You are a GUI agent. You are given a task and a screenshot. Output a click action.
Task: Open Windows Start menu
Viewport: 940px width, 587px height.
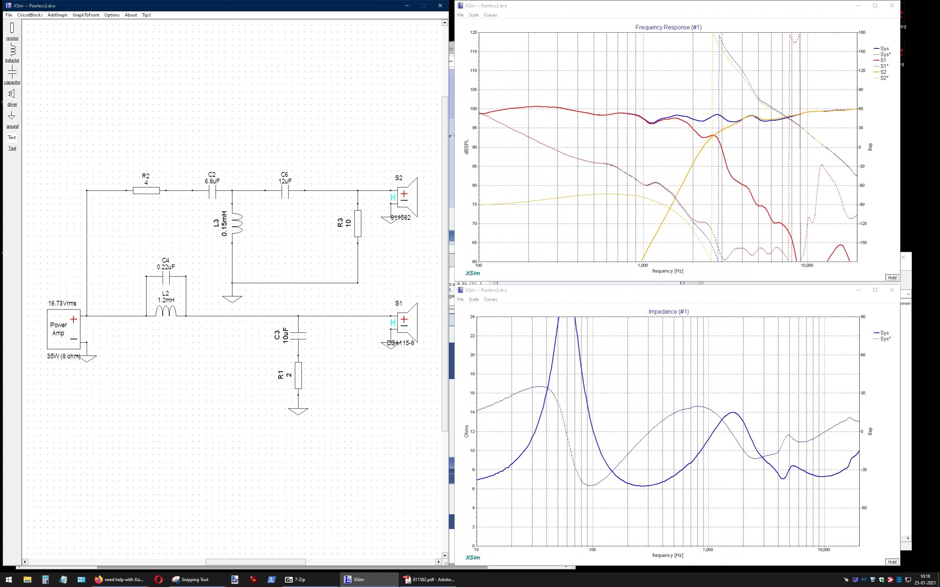pos(9,580)
